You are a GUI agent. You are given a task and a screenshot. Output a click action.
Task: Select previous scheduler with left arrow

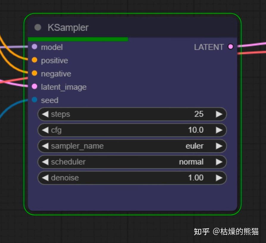click(x=45, y=162)
